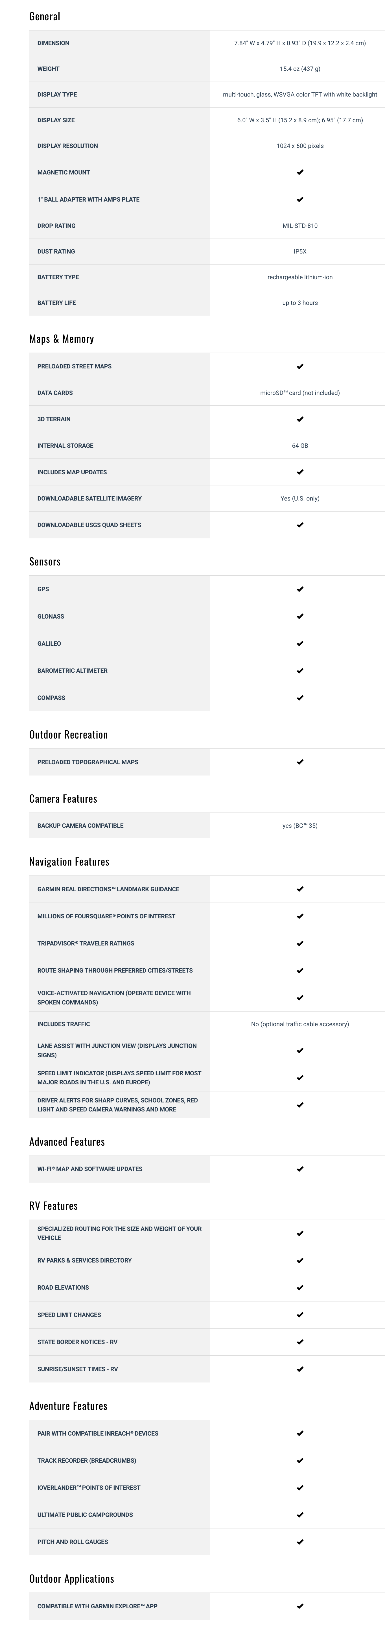385x1625 pixels.
Task: Click the 64 GB internal storage value
Action: pyautogui.click(x=300, y=445)
